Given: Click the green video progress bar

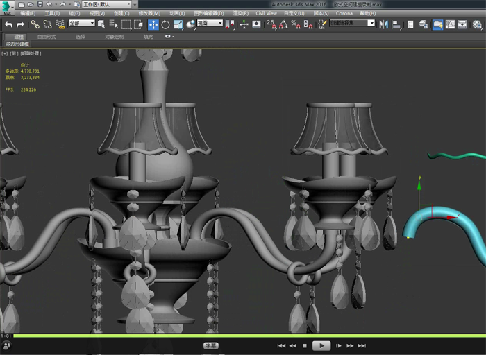Looking at the screenshot, I should (243, 336).
